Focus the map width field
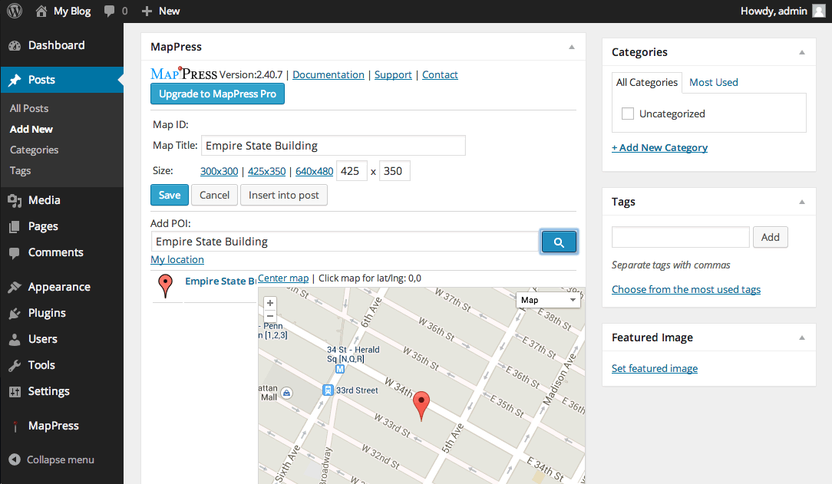Viewport: 832px width, 484px height. [x=352, y=171]
